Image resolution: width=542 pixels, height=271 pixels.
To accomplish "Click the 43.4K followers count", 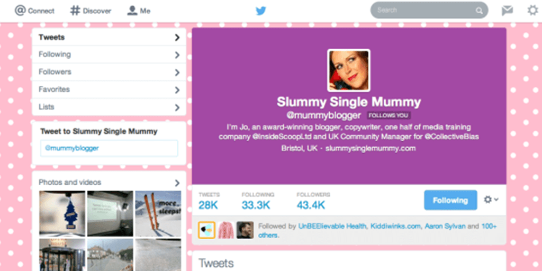I will tap(311, 205).
